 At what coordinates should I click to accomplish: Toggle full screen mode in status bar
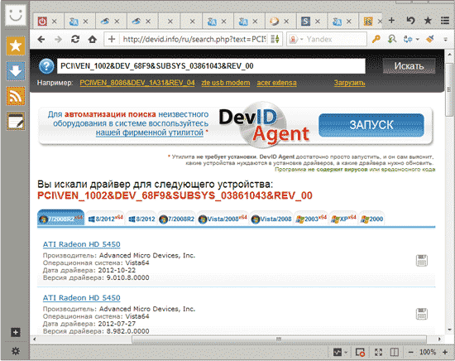pos(378,352)
